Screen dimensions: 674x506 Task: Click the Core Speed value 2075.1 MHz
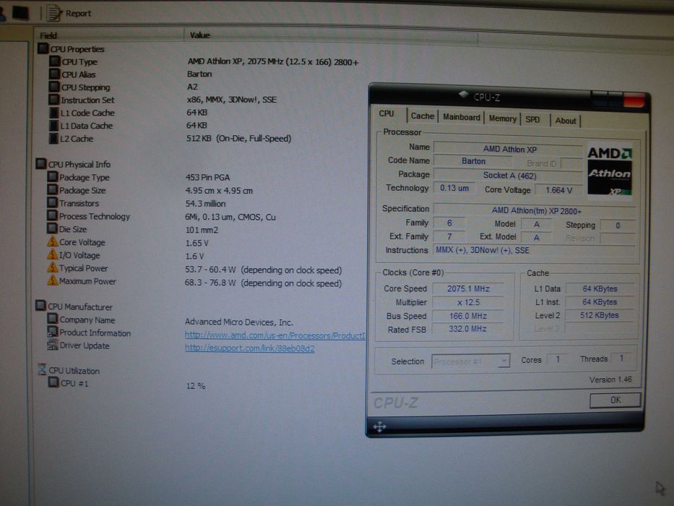(x=468, y=288)
